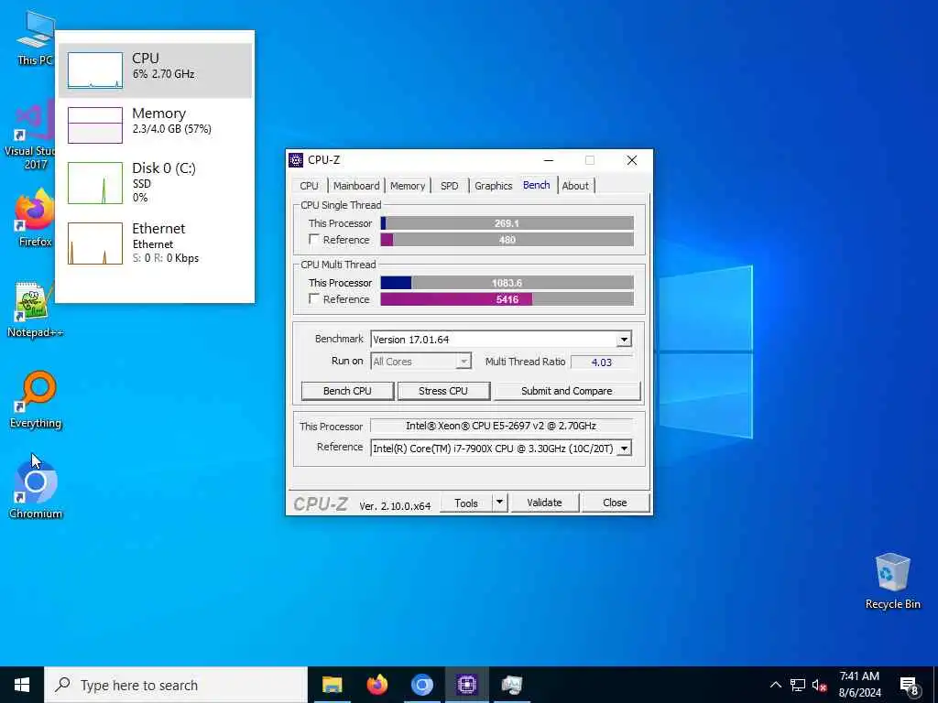Open Chromium from the taskbar
The height and width of the screenshot is (703, 938).
(421, 685)
